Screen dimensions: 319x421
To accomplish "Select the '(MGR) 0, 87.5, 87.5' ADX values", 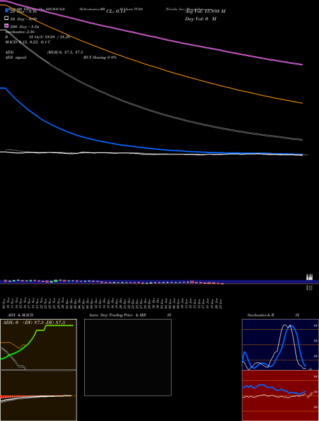I will 65,52.
